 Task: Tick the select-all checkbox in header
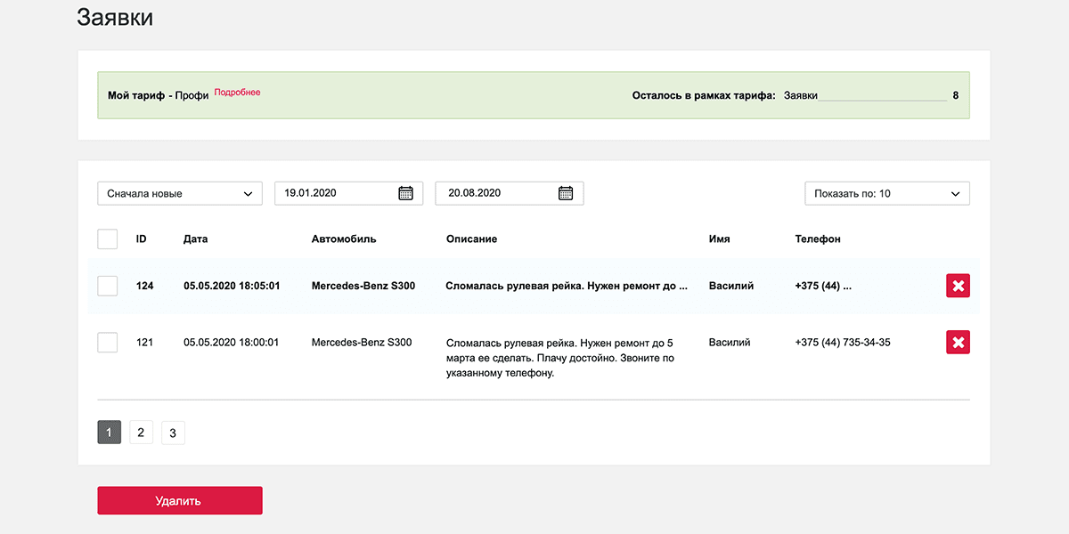[108, 239]
